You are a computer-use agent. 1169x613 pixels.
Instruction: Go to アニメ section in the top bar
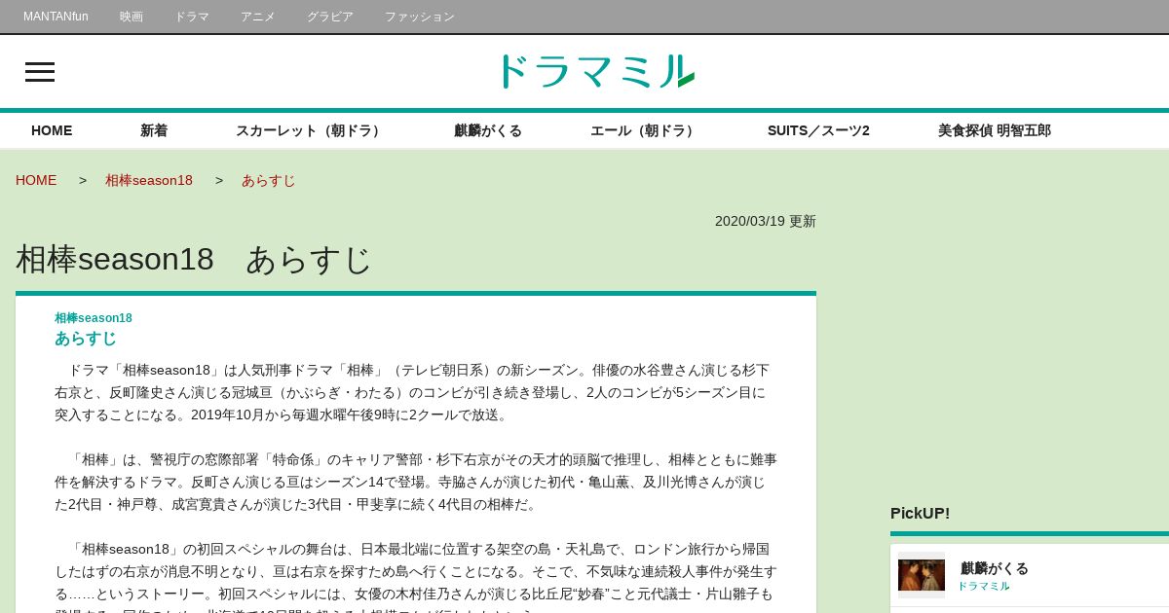(x=258, y=17)
